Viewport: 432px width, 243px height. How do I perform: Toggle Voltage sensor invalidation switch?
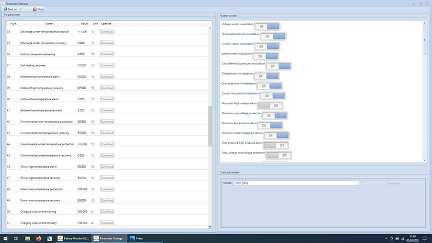point(267,26)
